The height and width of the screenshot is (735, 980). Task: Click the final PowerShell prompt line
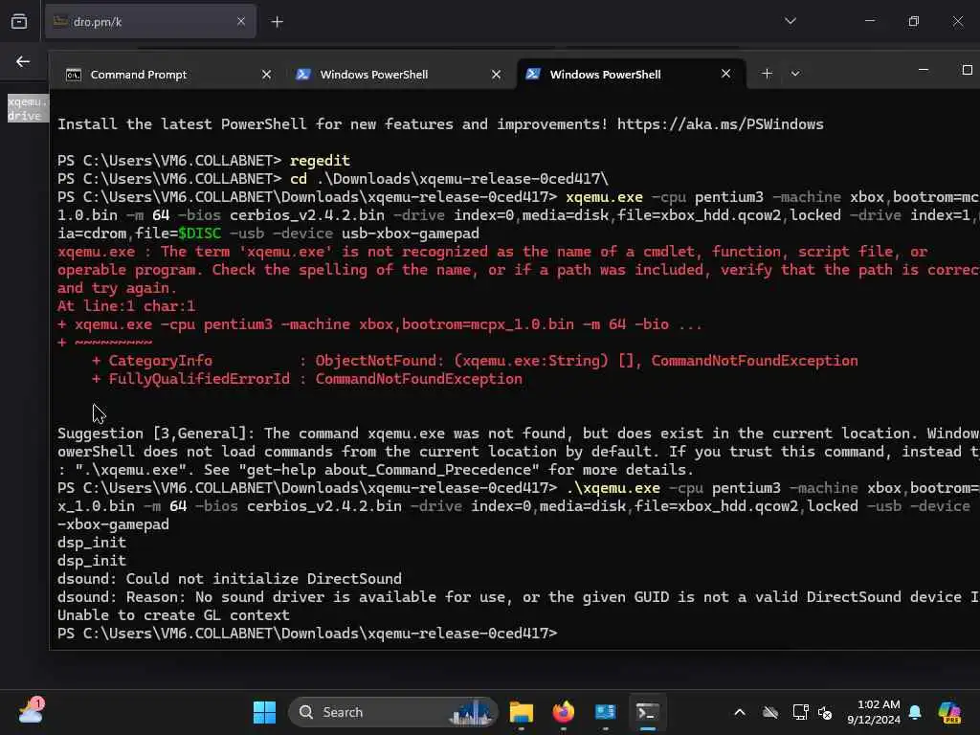[x=307, y=634]
